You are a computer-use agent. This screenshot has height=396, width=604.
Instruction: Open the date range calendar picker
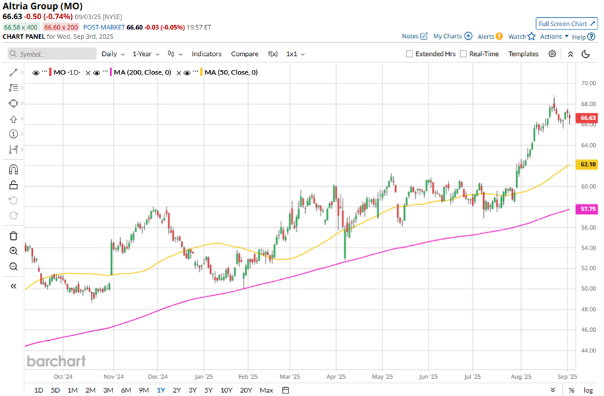pyautogui.click(x=285, y=390)
